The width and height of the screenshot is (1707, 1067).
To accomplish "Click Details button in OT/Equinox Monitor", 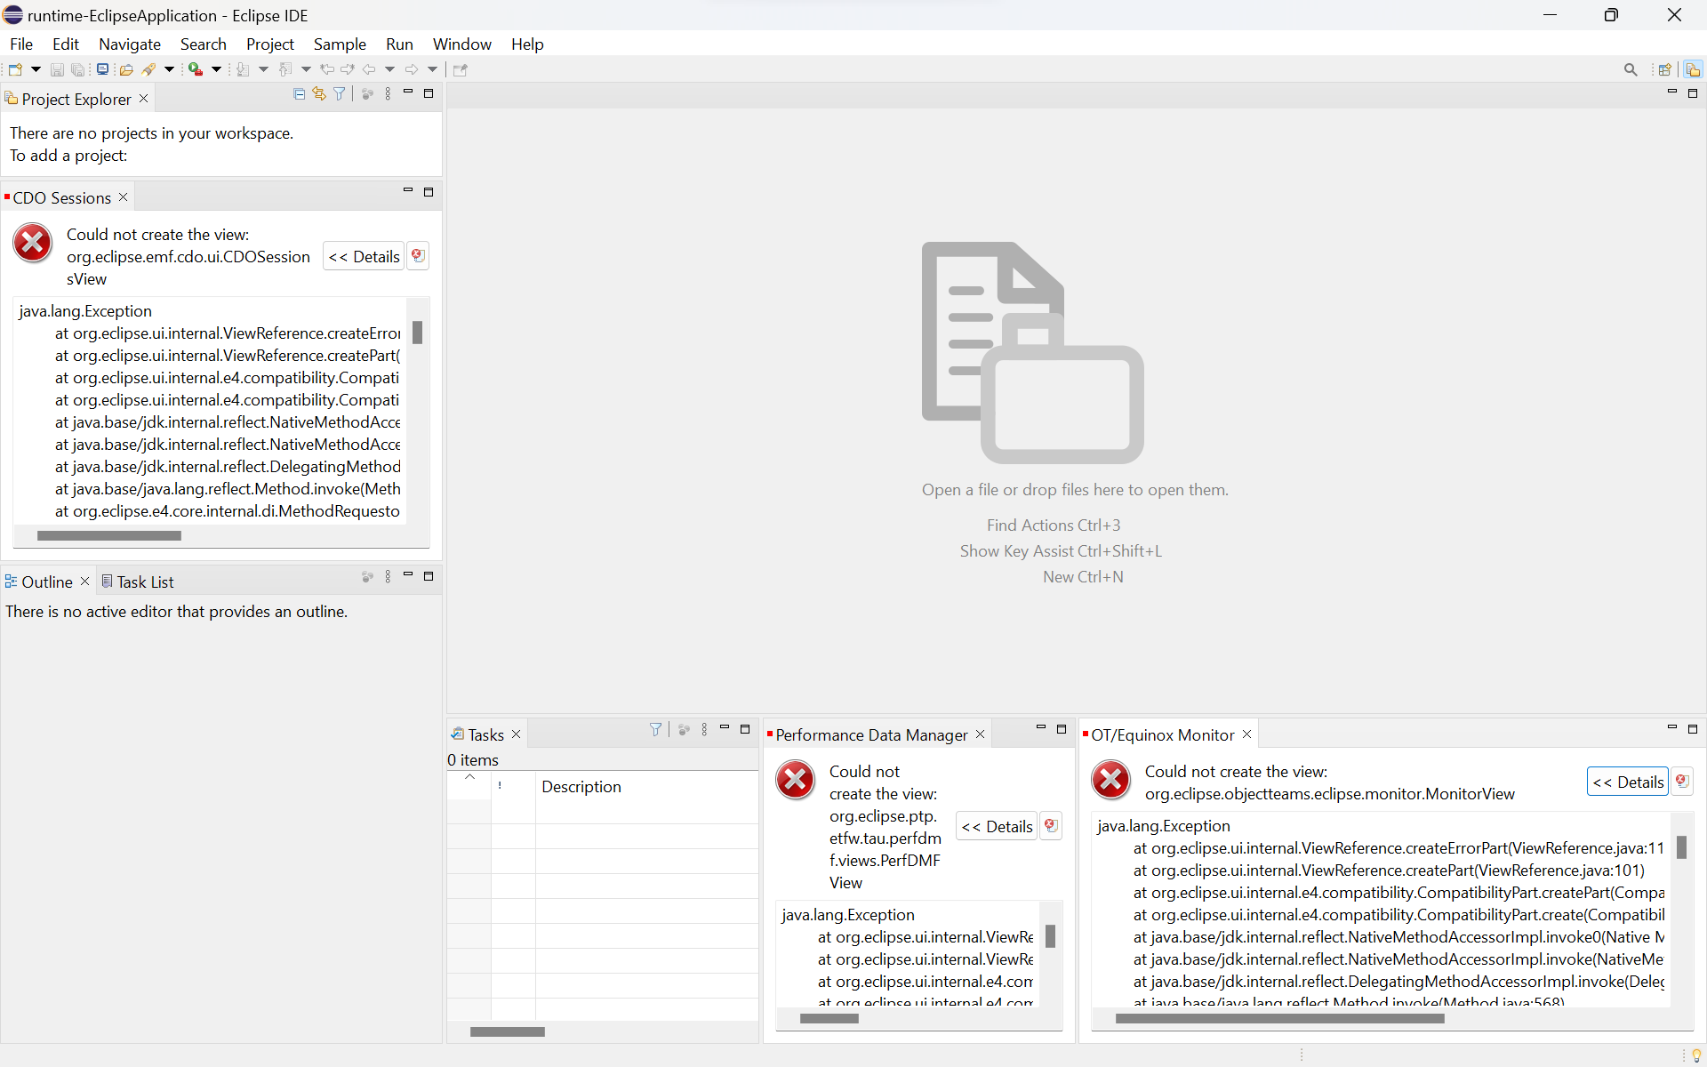I will [1628, 782].
